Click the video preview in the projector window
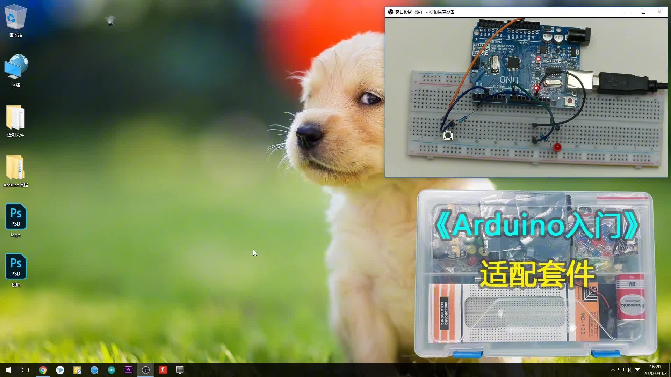 pyautogui.click(x=526, y=97)
